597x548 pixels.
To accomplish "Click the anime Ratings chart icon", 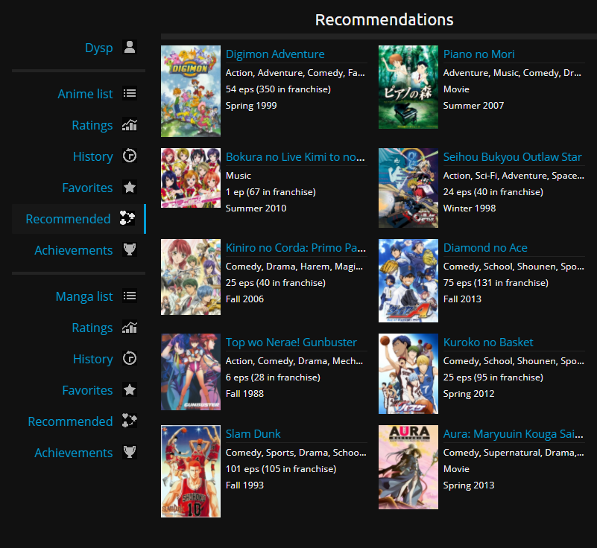I will (x=130, y=125).
